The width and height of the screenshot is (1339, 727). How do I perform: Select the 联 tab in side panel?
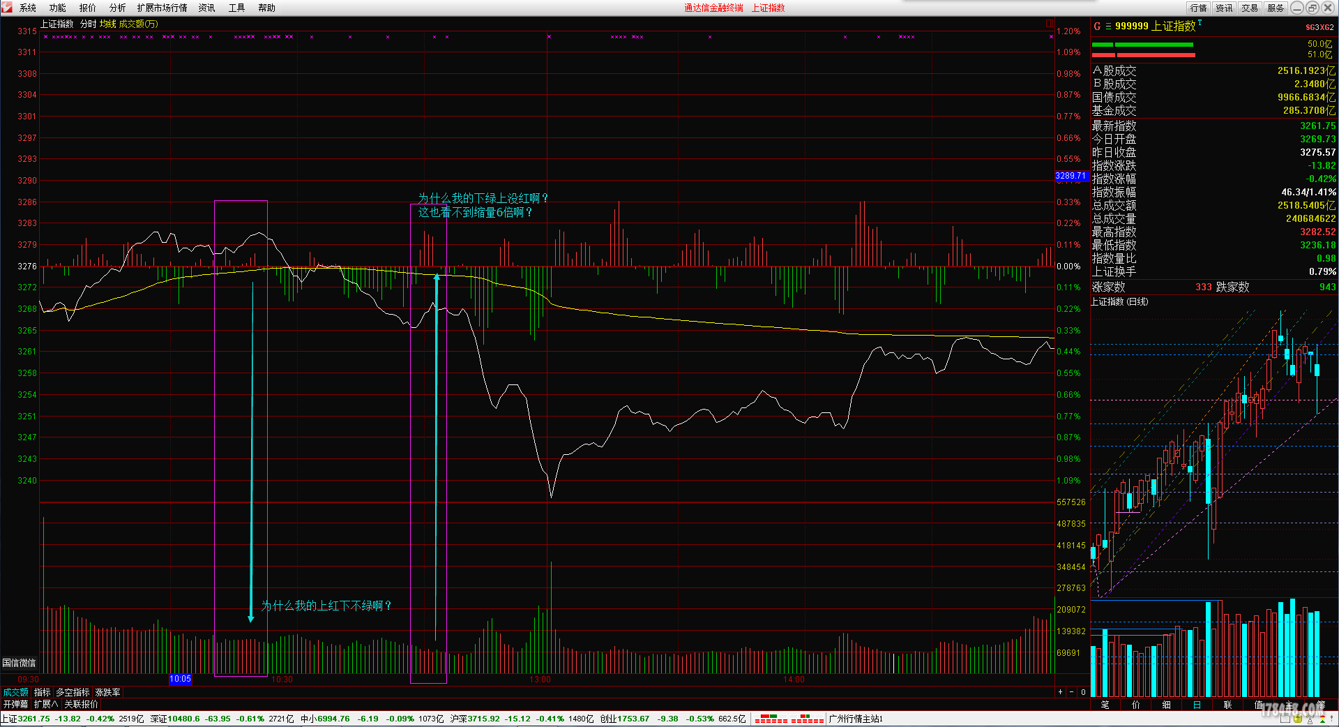1228,705
